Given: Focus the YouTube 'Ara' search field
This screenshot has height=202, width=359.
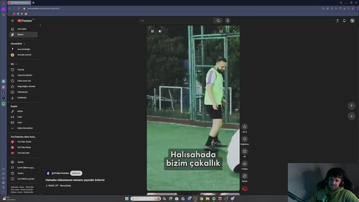Looking at the screenshot, I should pos(176,20).
